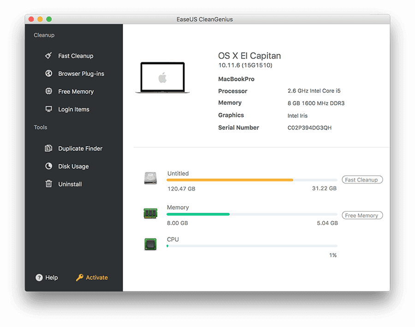415x327 pixels.
Task: Click the CPU usage bar
Action: click(252, 246)
